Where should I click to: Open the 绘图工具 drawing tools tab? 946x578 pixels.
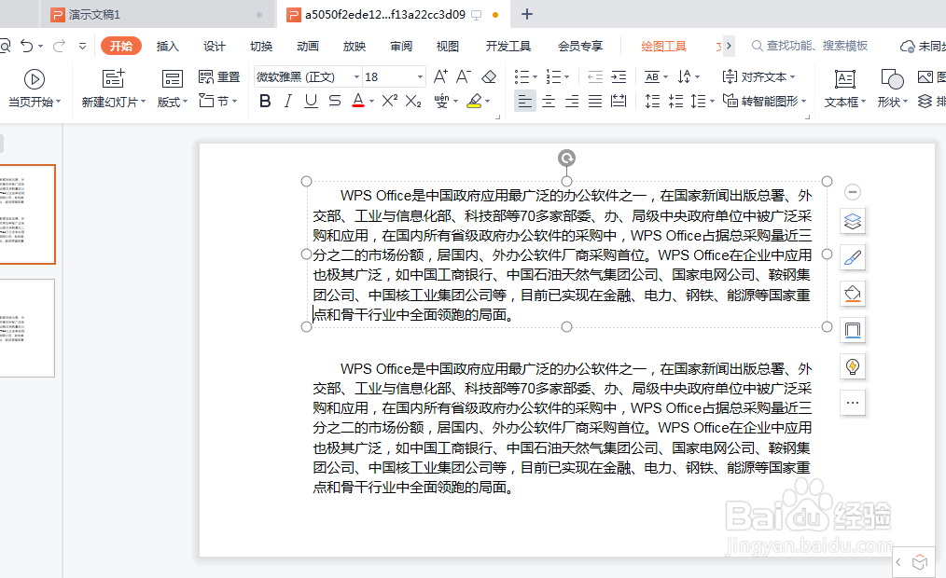point(663,46)
